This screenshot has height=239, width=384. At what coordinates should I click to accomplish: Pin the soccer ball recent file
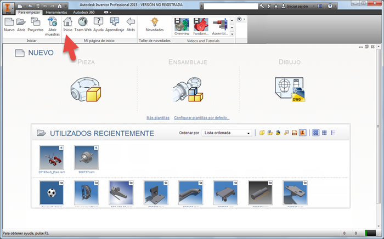point(61,183)
